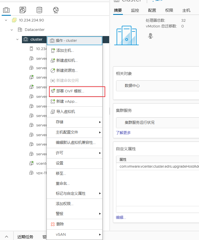
Task: Switch to VMs and Templates view icon
Action: point(23,10)
